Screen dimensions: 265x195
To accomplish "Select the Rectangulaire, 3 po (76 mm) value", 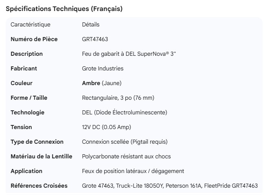I will [118, 98].
